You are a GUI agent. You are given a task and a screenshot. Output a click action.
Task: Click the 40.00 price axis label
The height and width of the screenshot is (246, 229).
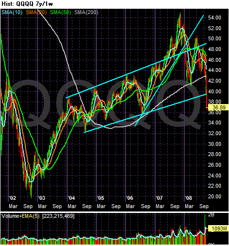pyautogui.click(x=214, y=91)
